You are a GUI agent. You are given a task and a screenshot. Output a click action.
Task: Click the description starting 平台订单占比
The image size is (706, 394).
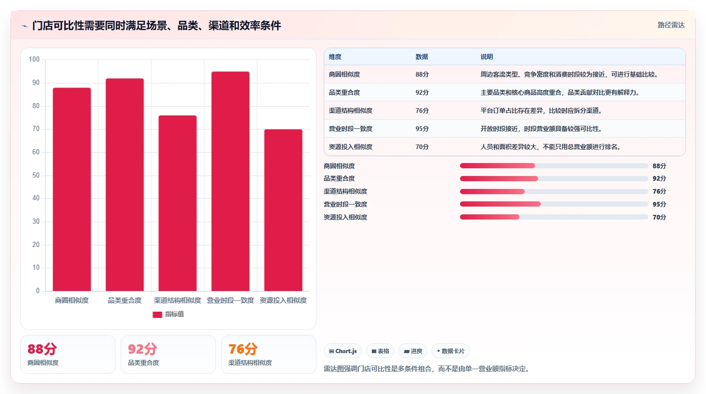[541, 111]
